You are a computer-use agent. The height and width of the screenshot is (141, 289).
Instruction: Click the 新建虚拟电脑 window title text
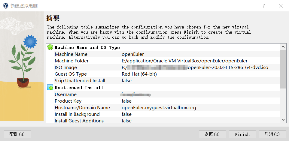coord(24,6)
